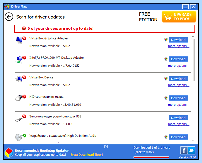The width and height of the screenshot is (202, 163).
Task: Click 'New version available - 13.40.51.900' text
Action: (55, 105)
